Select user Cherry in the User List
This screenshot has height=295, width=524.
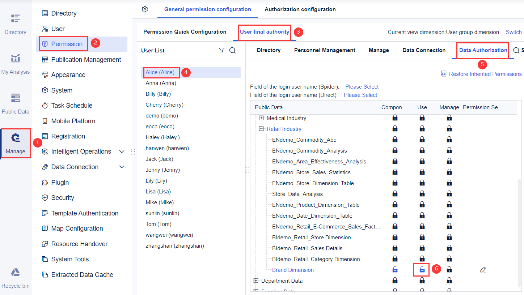pyautogui.click(x=164, y=104)
